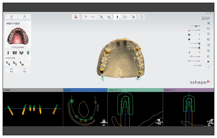Toggle visibility dot next to dark crown layer
This screenshot has width=217, height=138.
[199, 39]
